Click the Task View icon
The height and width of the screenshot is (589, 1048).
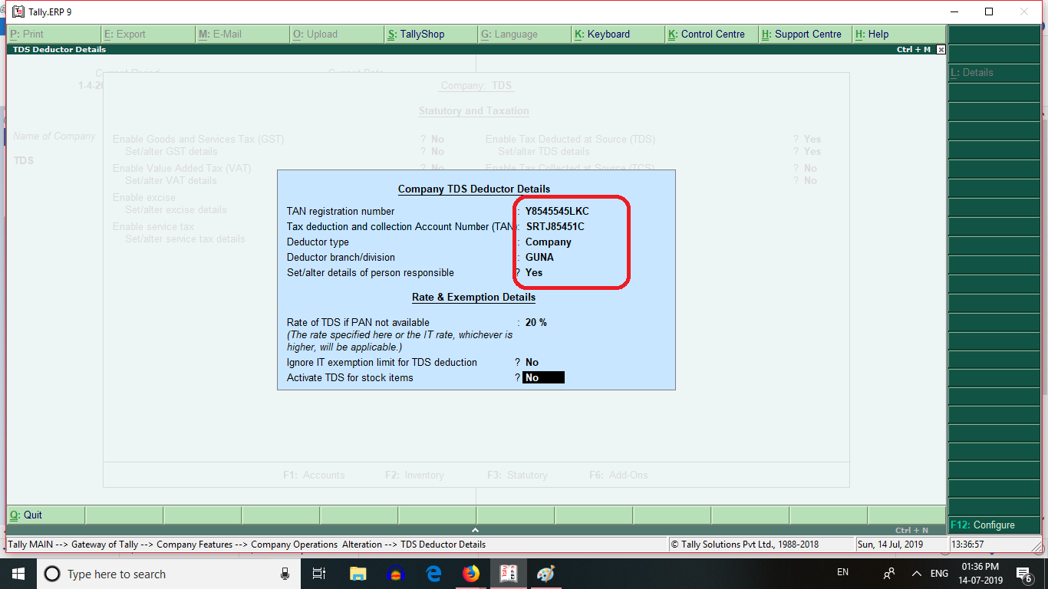318,574
